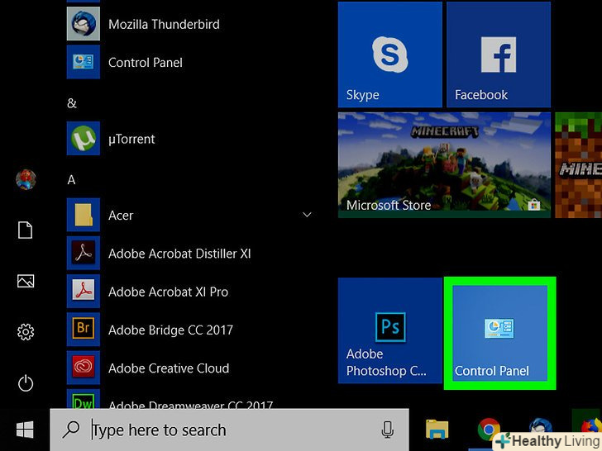Launch µTorrent via its green icon
602x451 pixels.
(x=84, y=138)
